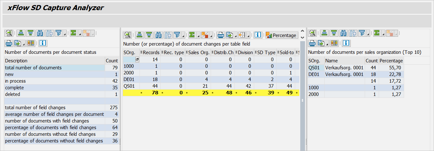Open the information icon in right panel
This screenshot has height=151, width=434.
[x=346, y=43]
